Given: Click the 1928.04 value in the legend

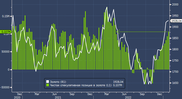Looking at the screenshot, I should (118, 82).
